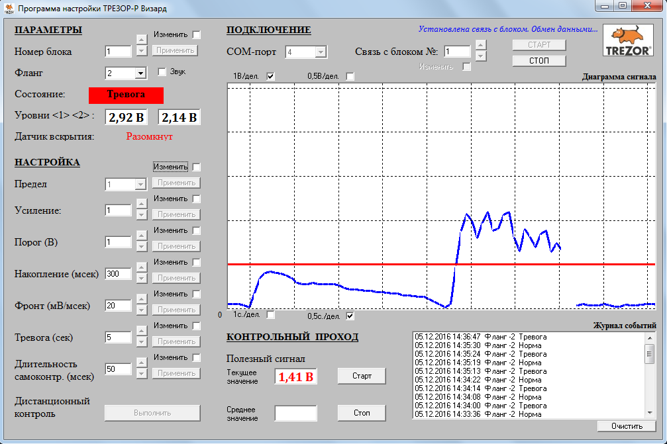Enable the Звук checkbox
This screenshot has height=444, width=667.
[162, 72]
